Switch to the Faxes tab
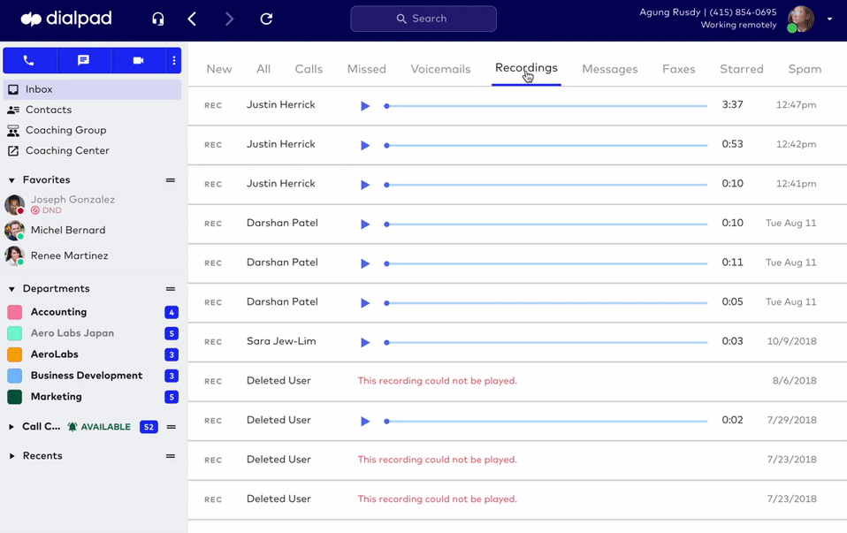The height and width of the screenshot is (533, 847). click(679, 69)
